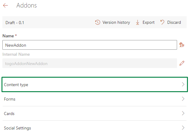Click the back arrow next to Addons

point(5,5)
